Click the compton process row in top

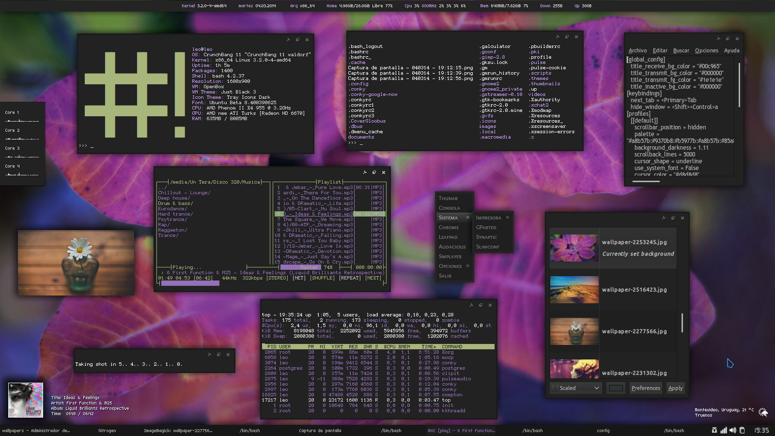click(378, 395)
